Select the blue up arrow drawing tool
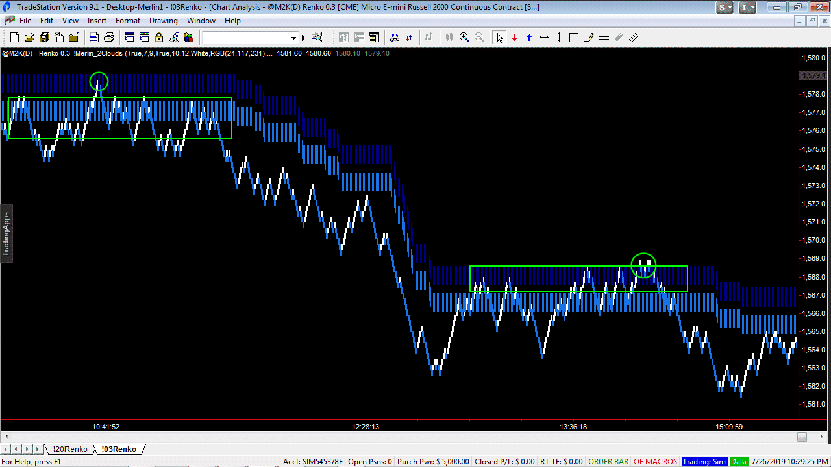The height and width of the screenshot is (467, 831). [x=529, y=38]
